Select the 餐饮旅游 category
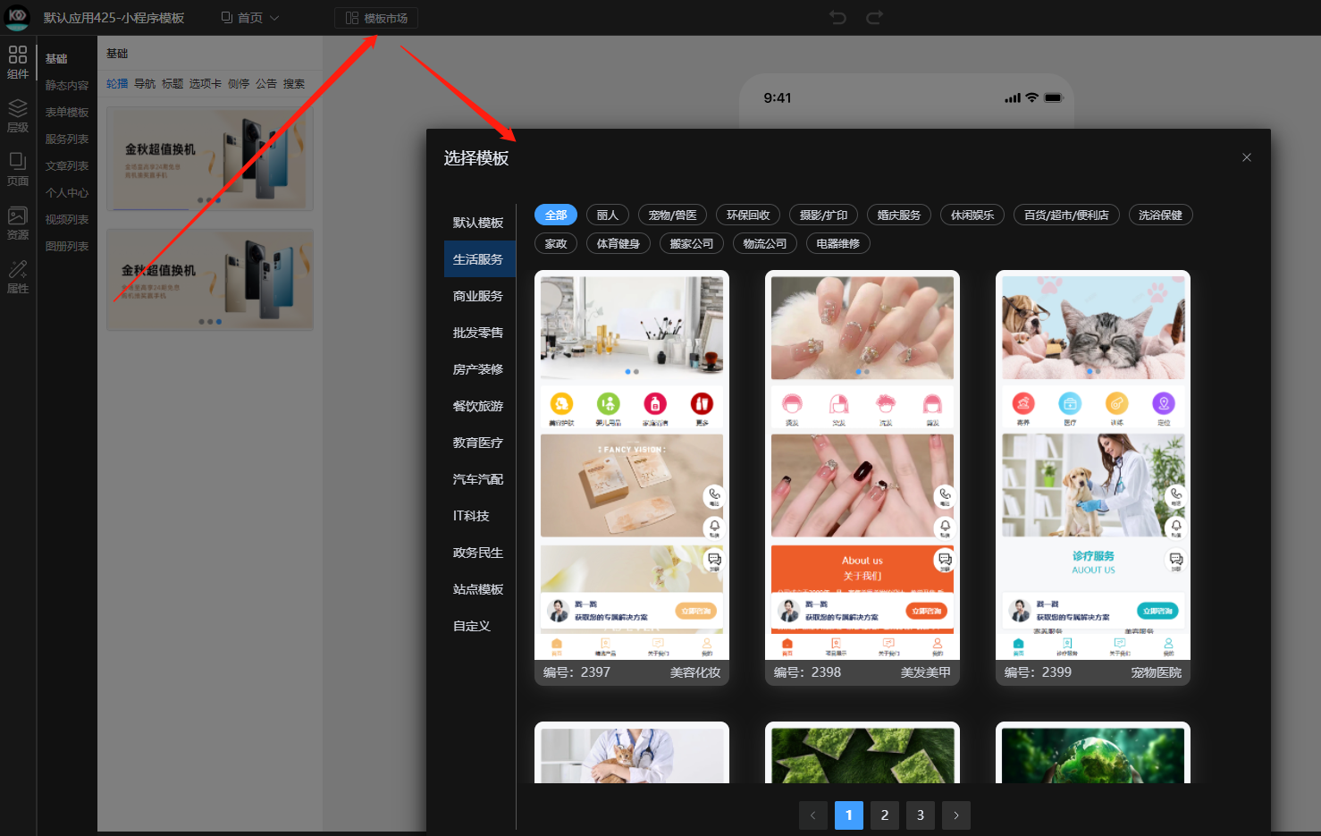The height and width of the screenshot is (836, 1321). 479,406
